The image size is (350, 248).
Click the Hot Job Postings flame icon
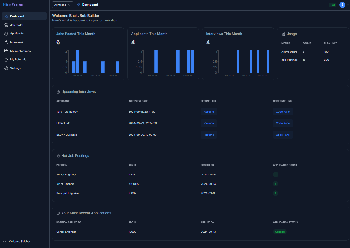58,156
